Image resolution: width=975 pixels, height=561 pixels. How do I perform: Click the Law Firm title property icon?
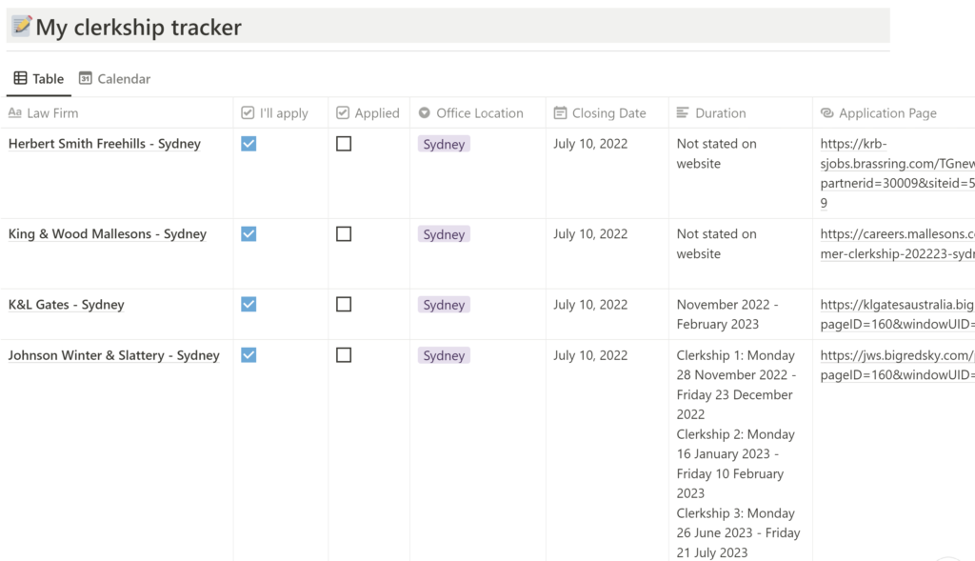coord(15,112)
